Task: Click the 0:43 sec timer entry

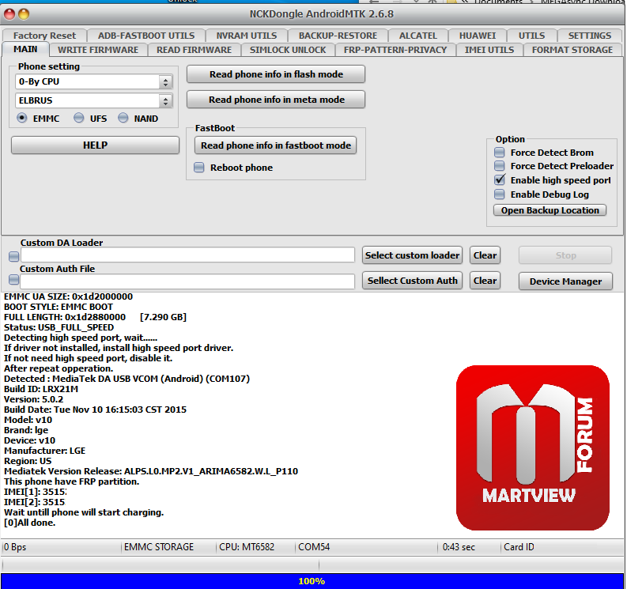Action: click(459, 546)
